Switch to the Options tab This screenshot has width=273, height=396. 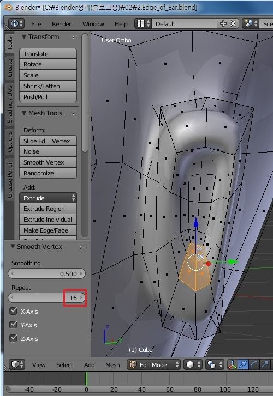tap(10, 142)
